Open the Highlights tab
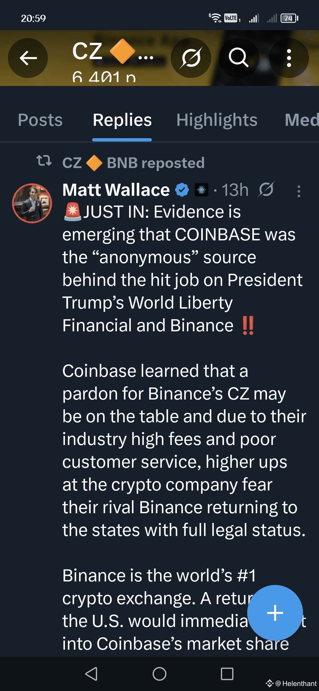The width and height of the screenshot is (319, 691). pyautogui.click(x=217, y=120)
